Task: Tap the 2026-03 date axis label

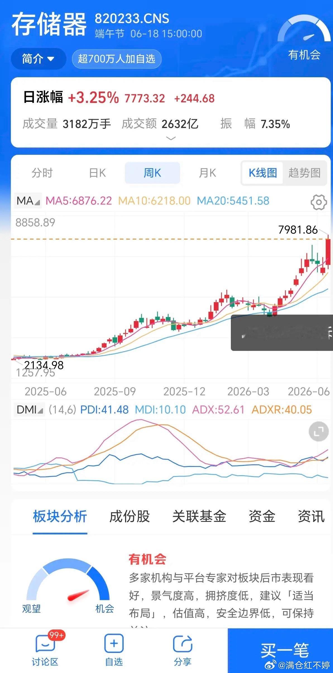Action: (248, 392)
